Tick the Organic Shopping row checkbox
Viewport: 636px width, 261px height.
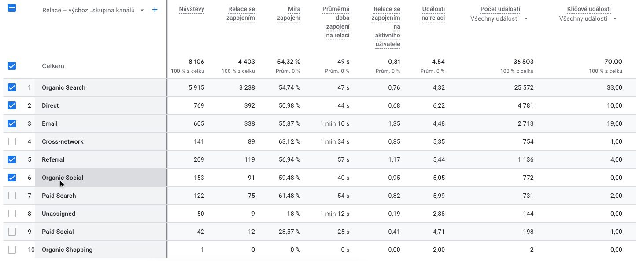12,250
